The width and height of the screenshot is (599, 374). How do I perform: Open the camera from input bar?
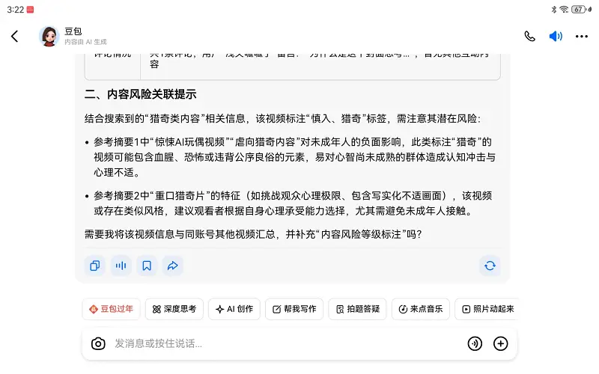pyautogui.click(x=98, y=343)
